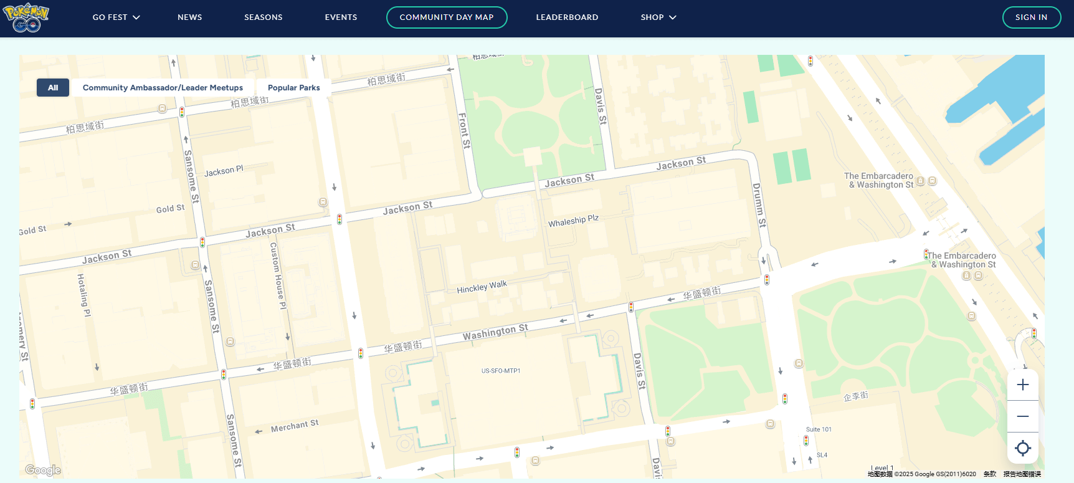
Task: Zoom in on the map
Action: (1022, 385)
